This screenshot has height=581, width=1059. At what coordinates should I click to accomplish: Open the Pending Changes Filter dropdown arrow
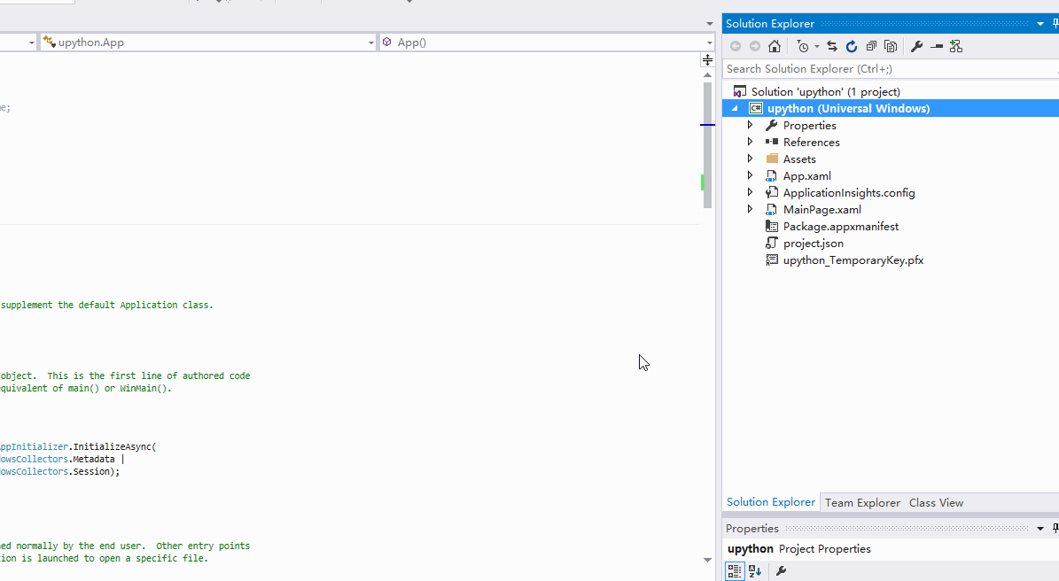click(x=816, y=47)
